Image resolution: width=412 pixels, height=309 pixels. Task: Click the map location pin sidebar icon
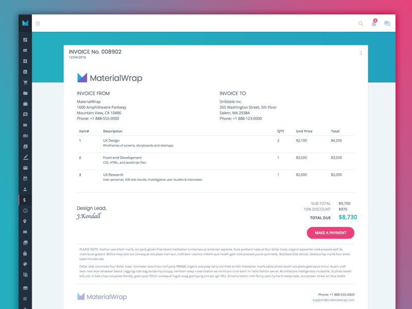coord(25,221)
